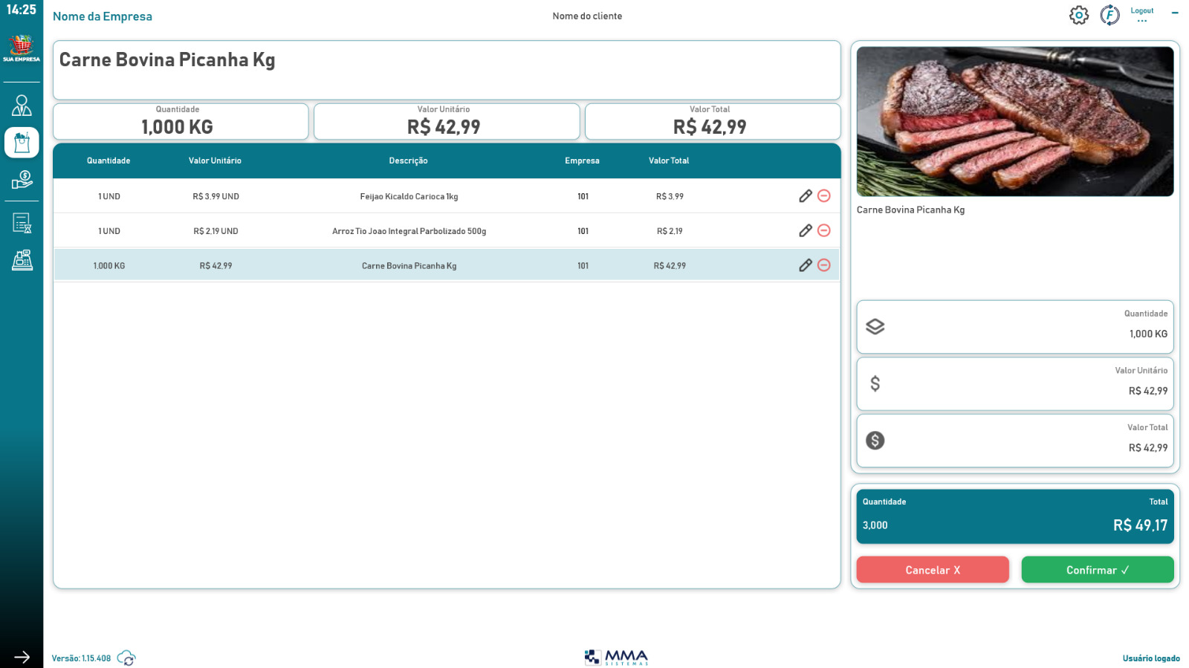This screenshot has height=668, width=1189.
Task: Open the hand with coin payment icon
Action: 22,180
